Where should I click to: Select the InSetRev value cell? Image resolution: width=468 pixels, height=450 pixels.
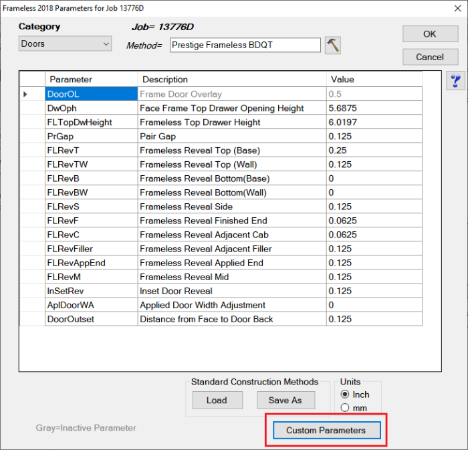click(374, 291)
